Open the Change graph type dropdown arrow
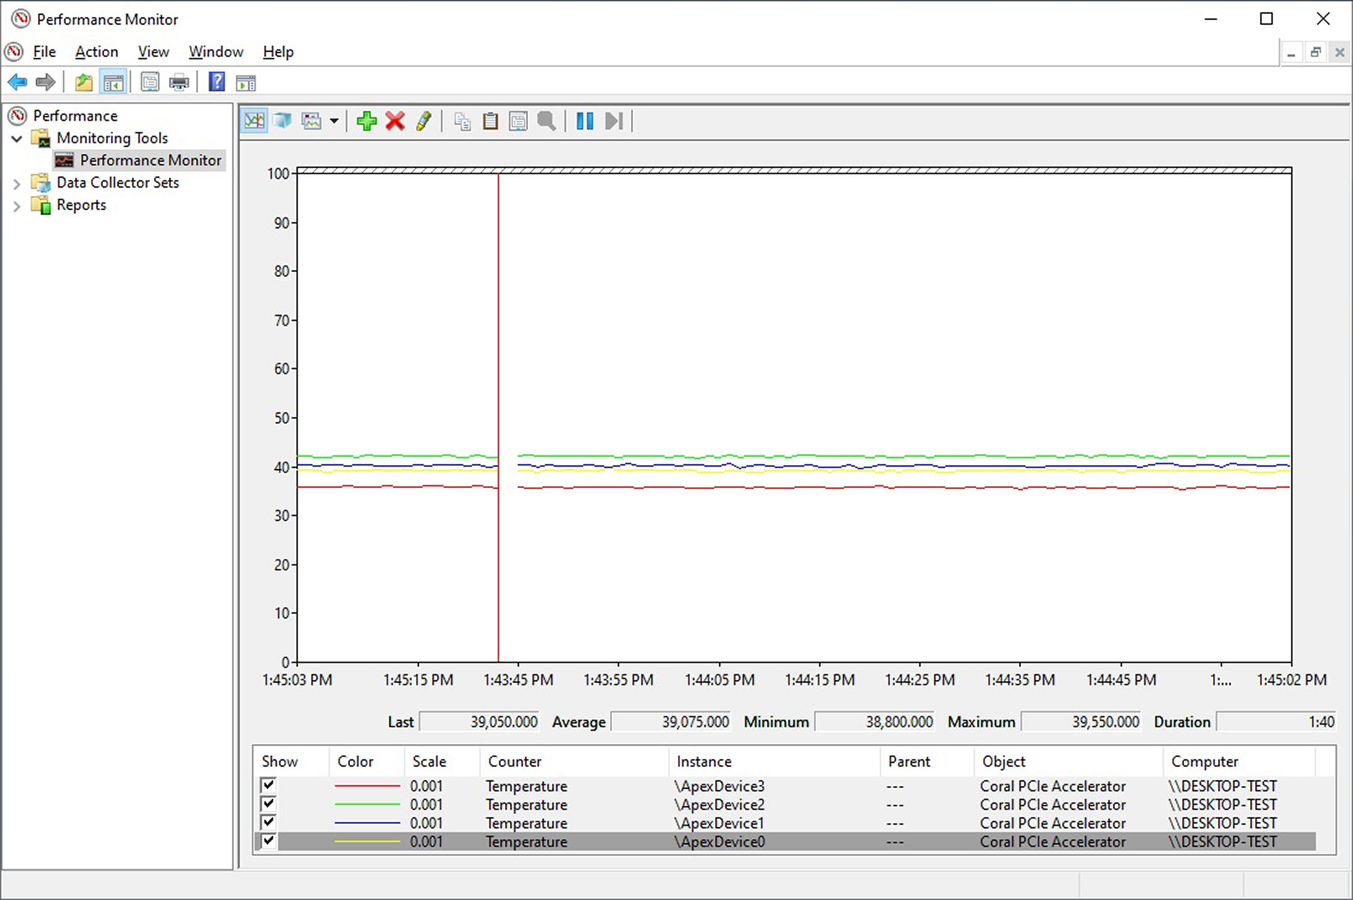1353x900 pixels. coord(334,121)
